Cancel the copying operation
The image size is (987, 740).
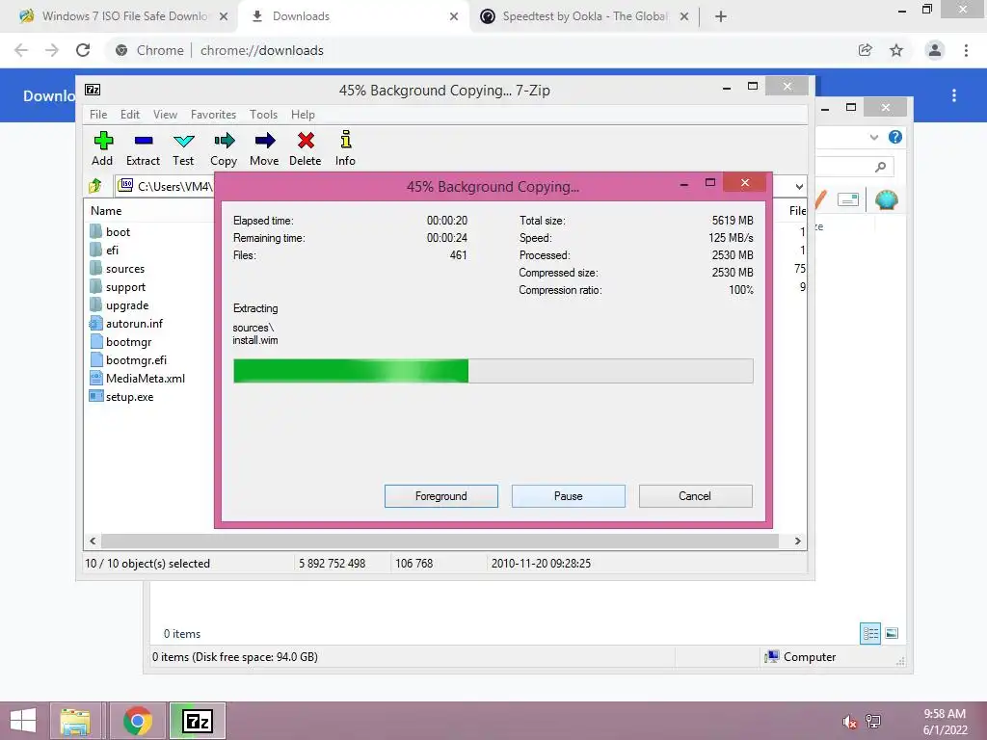[696, 496]
